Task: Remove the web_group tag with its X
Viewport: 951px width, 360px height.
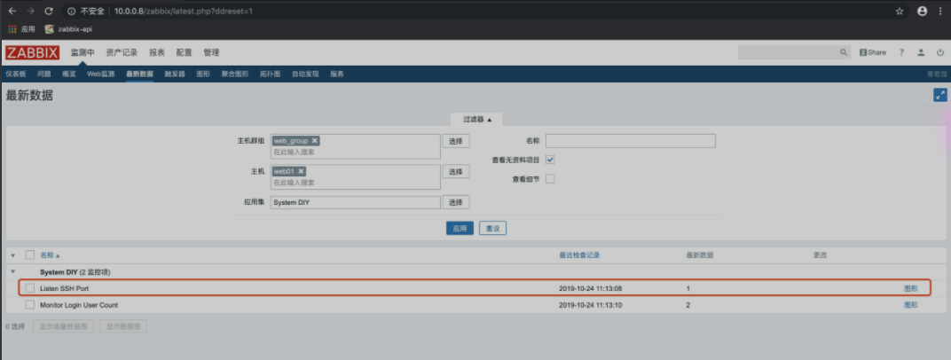Action: click(x=314, y=141)
